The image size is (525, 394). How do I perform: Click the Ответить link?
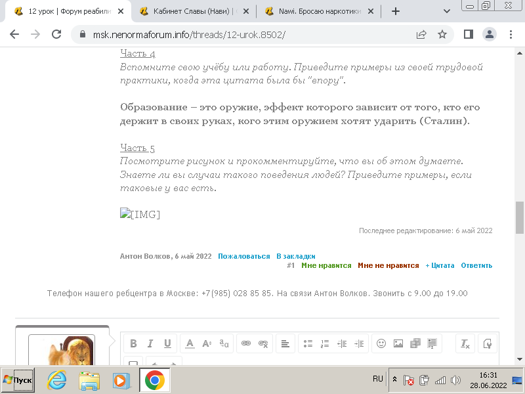[476, 266]
